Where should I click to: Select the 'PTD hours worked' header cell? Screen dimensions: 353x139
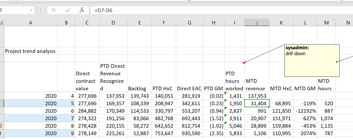click(x=234, y=77)
